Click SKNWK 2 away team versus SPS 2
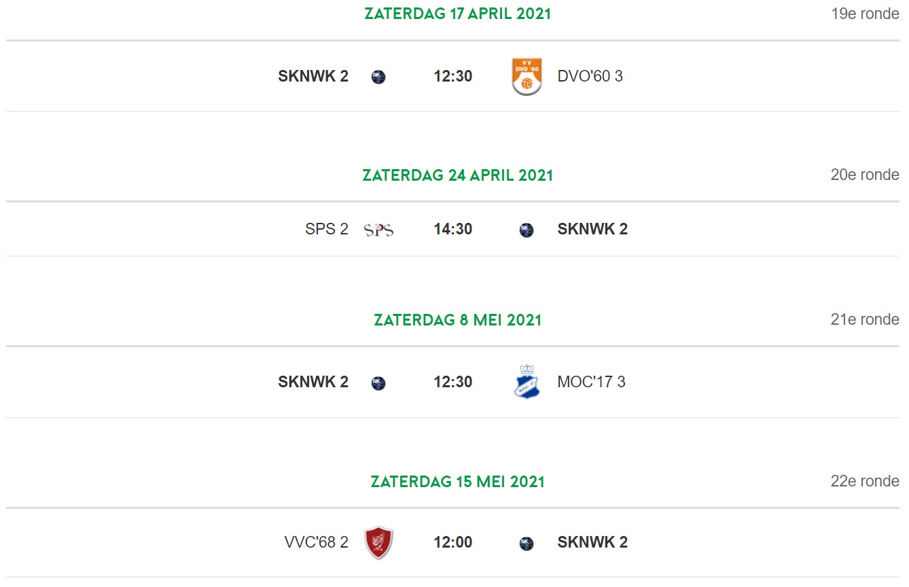The height and width of the screenshot is (587, 909). click(x=592, y=229)
